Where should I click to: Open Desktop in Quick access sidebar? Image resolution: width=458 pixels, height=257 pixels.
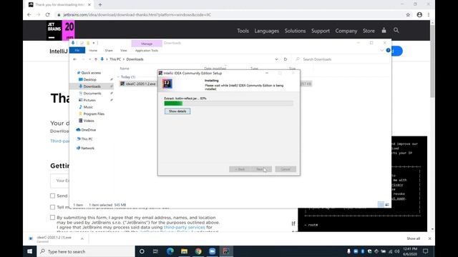89,79
